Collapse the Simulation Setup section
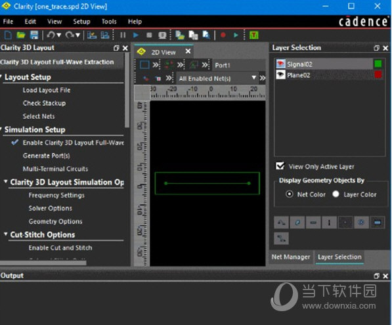The height and width of the screenshot is (325, 392). (1, 129)
